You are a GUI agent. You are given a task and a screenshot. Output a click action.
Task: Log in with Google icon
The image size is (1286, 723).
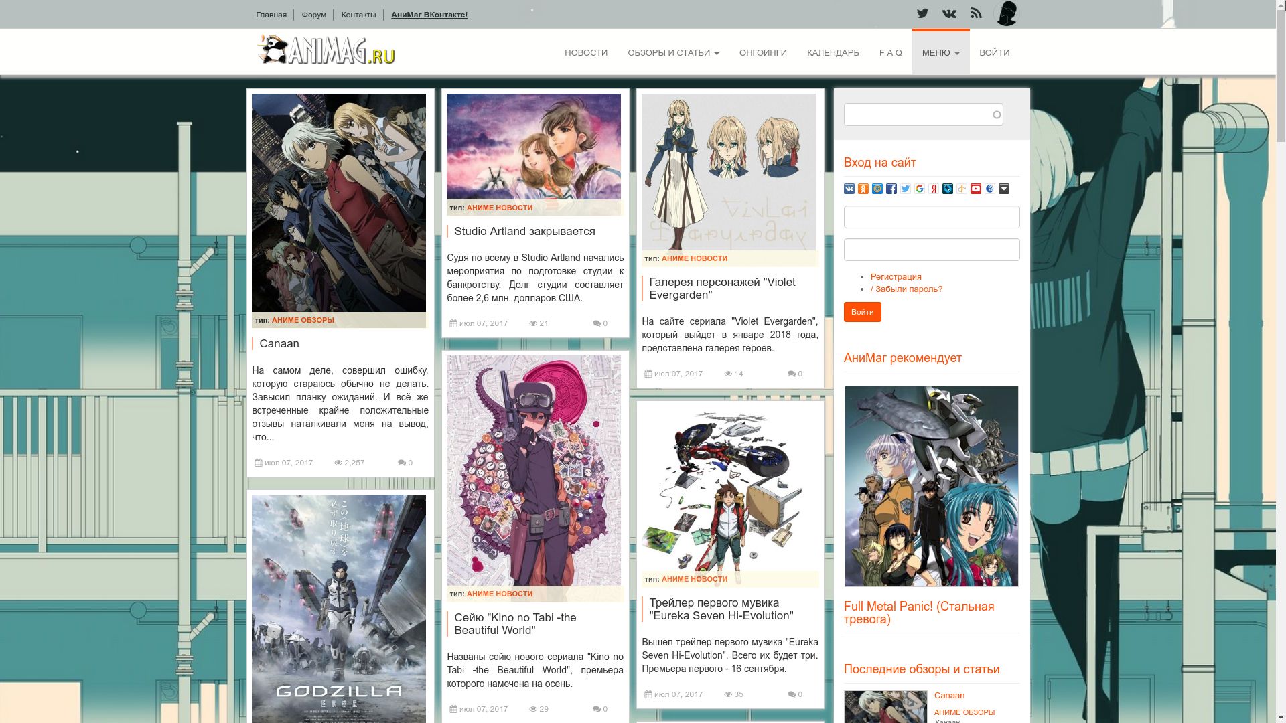920,189
